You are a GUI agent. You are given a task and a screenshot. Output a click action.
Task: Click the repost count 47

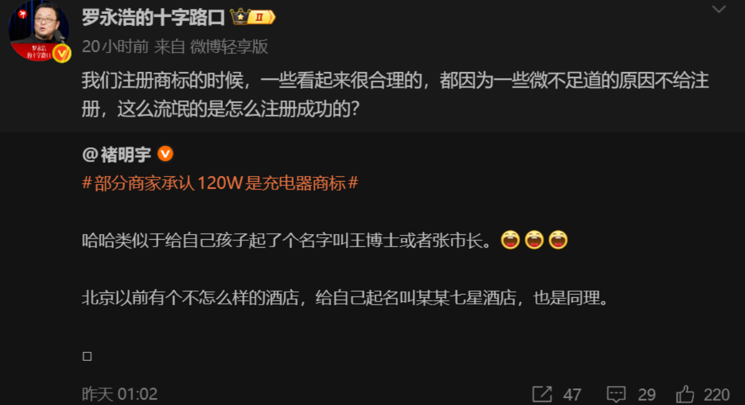[x=572, y=395]
